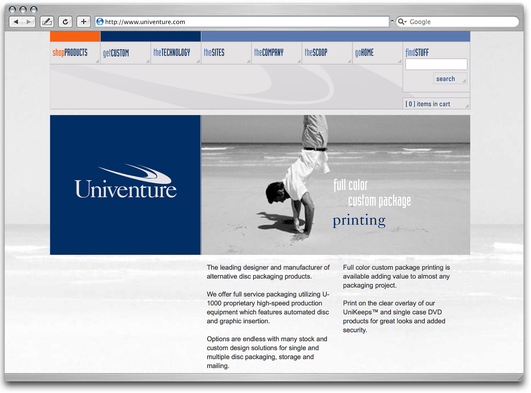Go to goHOME navigation item

click(x=378, y=53)
